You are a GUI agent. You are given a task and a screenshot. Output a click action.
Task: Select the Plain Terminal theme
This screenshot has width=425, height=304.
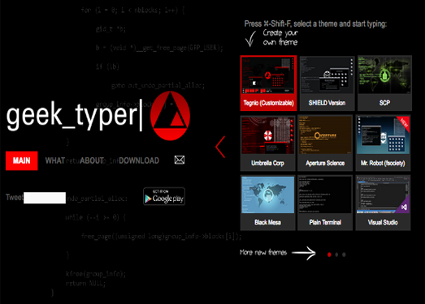(x=325, y=203)
